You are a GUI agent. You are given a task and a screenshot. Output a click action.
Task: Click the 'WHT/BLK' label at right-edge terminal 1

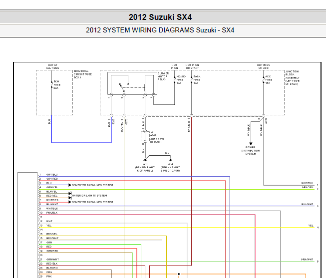[308, 183]
